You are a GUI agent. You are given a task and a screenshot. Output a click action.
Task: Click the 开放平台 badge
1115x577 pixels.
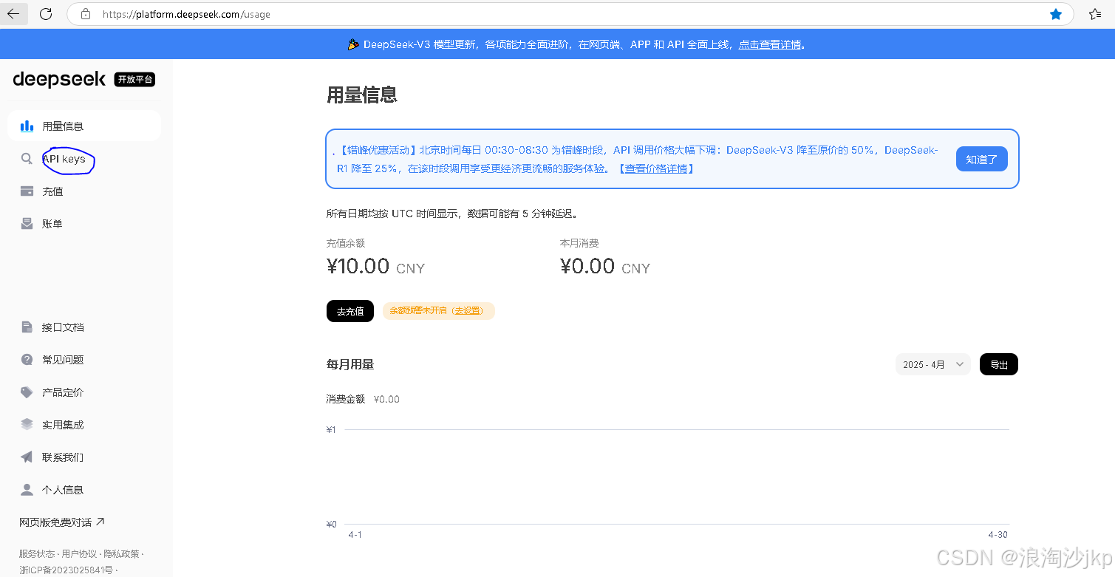pyautogui.click(x=134, y=79)
